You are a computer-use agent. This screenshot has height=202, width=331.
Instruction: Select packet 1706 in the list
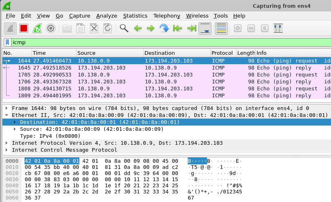click(167, 82)
